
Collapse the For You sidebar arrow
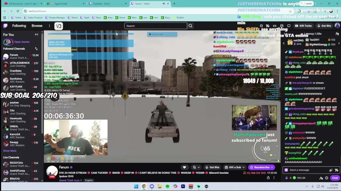click(36, 34)
